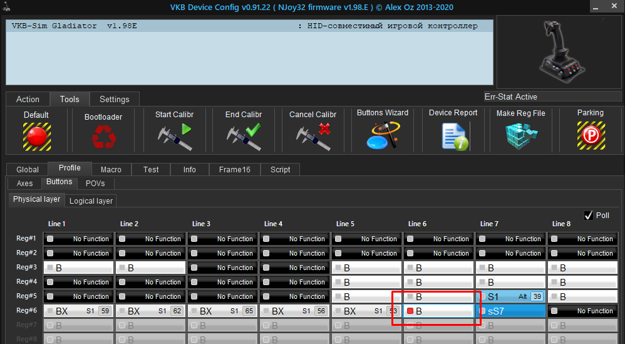625x344 pixels.
Task: Switch to the Tools tab
Action: [x=70, y=99]
